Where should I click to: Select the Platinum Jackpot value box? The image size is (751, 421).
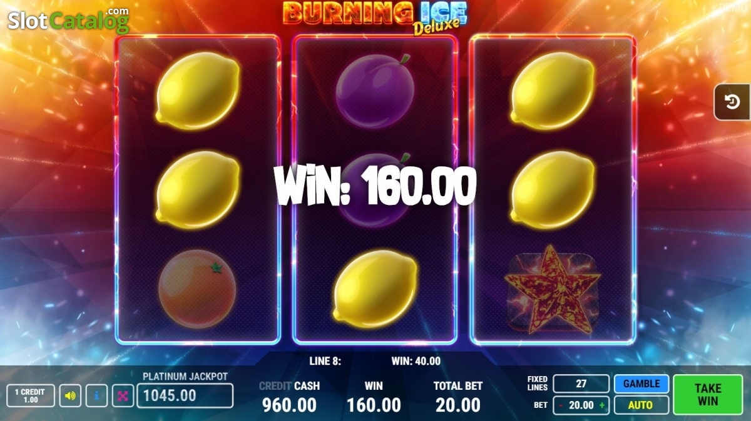(185, 395)
